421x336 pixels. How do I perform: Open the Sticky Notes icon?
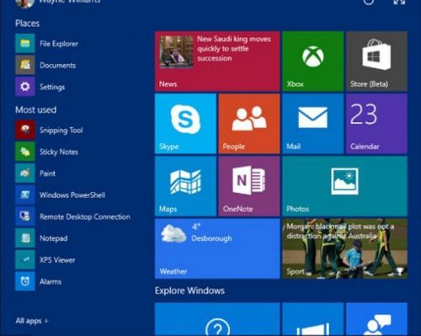pos(25,152)
